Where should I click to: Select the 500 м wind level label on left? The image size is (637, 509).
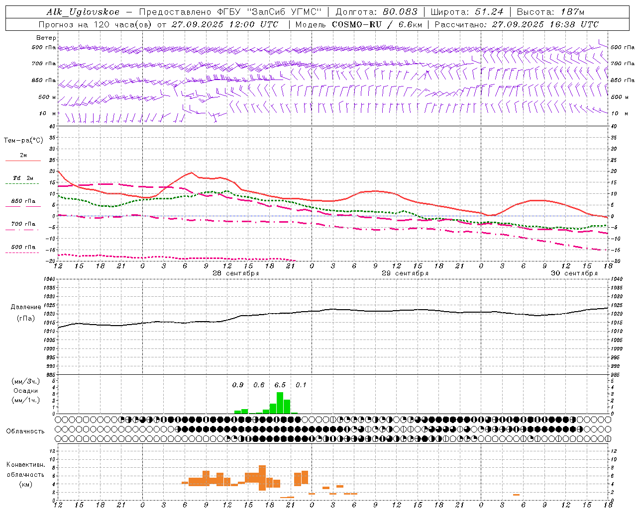[x=47, y=97]
